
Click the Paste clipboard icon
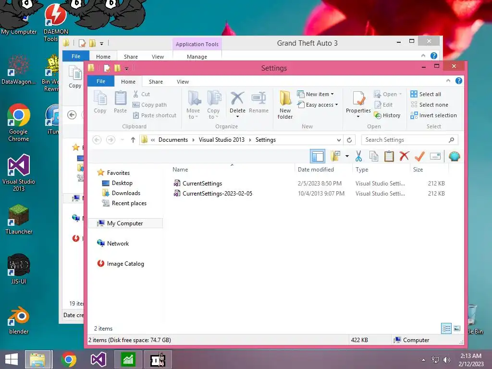(120, 102)
